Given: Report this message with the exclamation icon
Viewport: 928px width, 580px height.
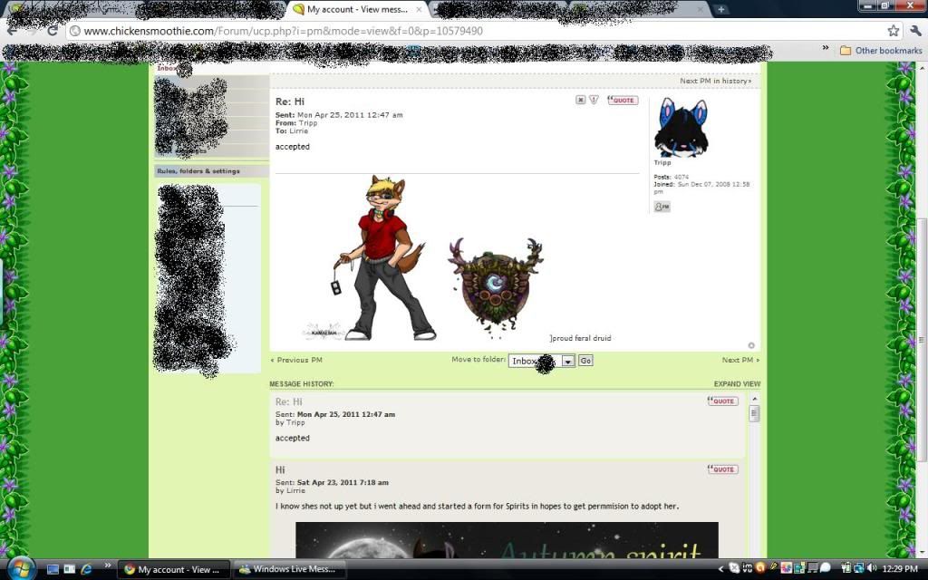Looking at the screenshot, I should click(594, 100).
